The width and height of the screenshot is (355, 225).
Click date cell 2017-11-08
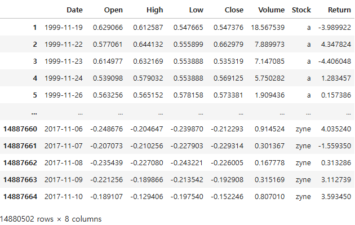[x=63, y=163]
